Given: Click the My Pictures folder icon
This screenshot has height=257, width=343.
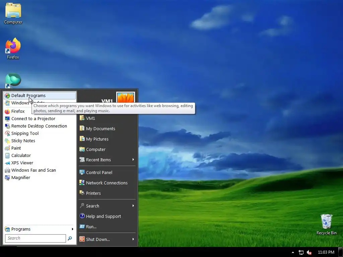Looking at the screenshot, I should [x=82, y=139].
